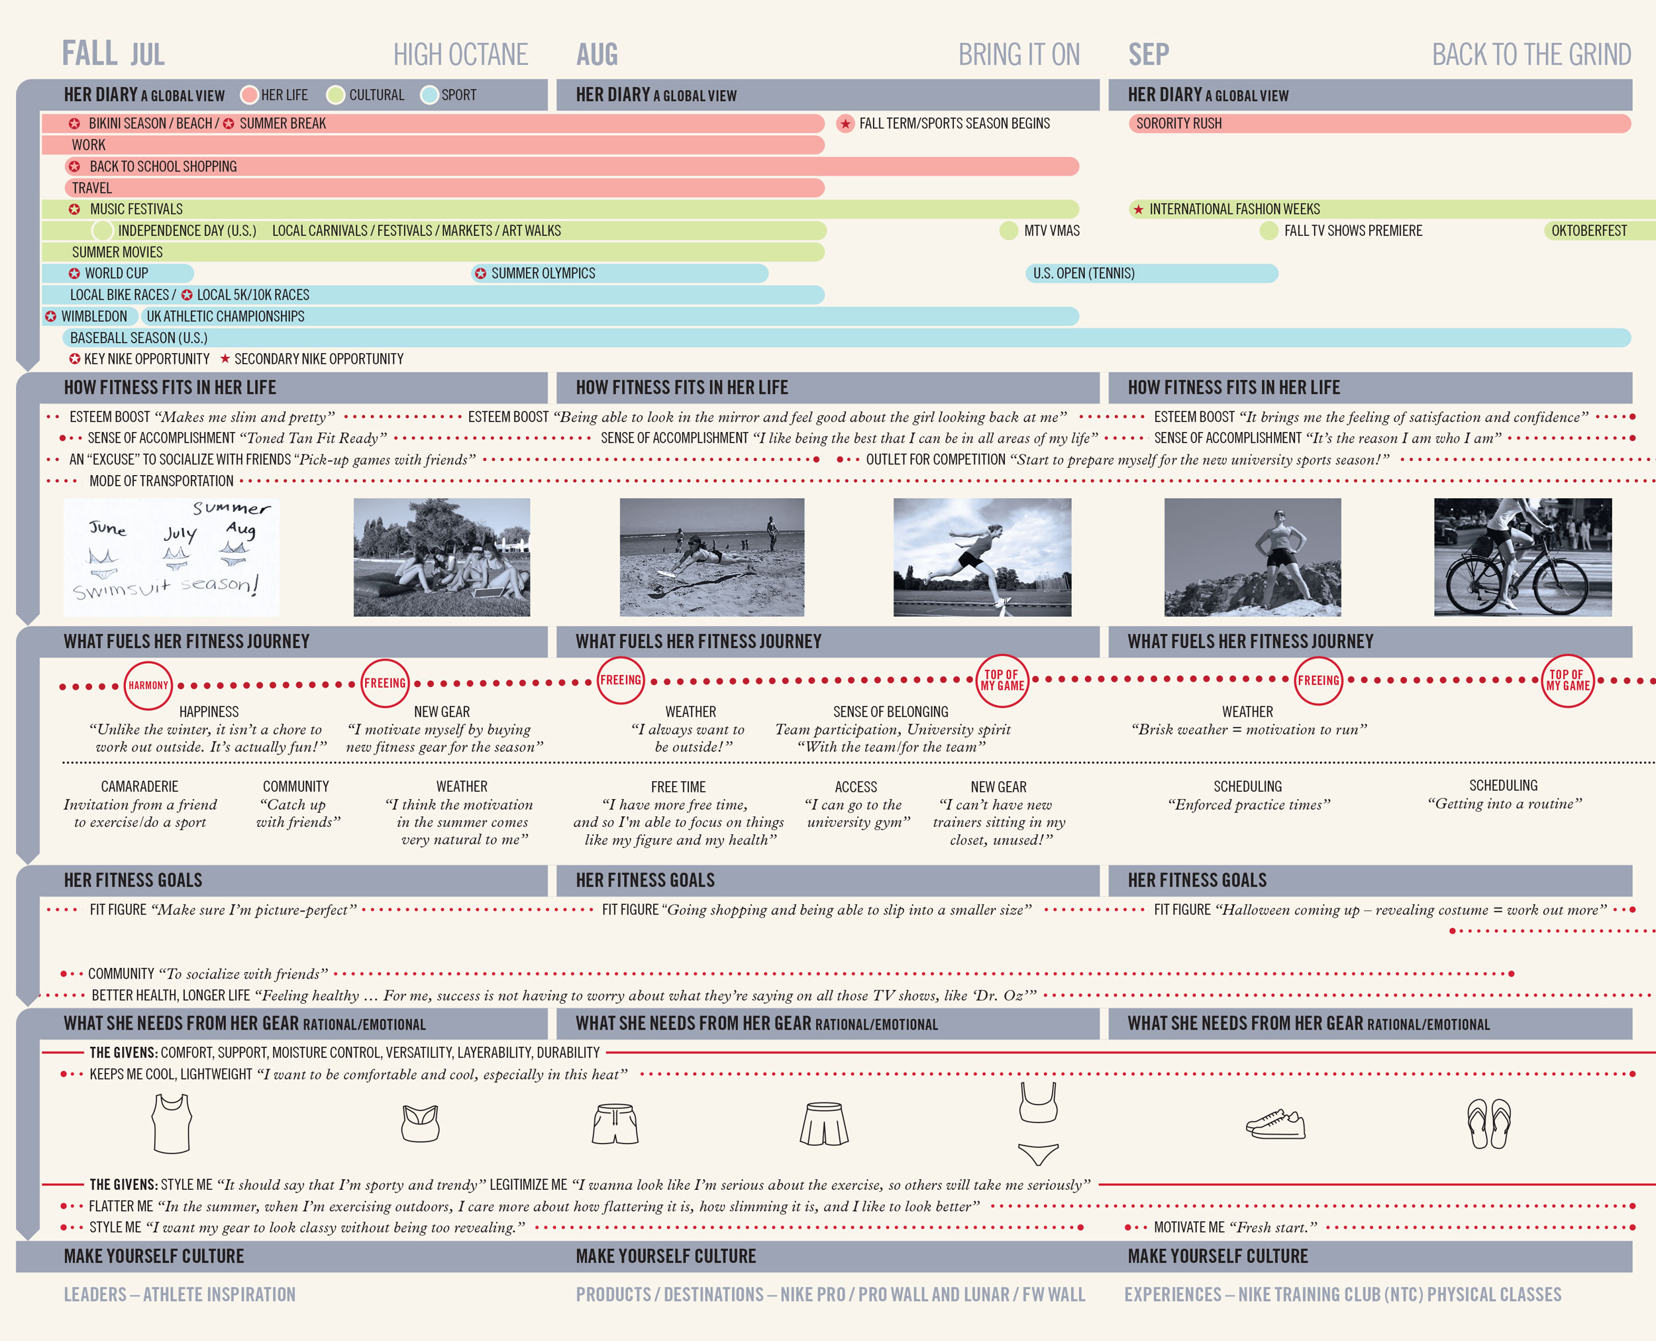
Task: Click the key star icon beside SUMMER OLYMPICS
Action: (x=480, y=274)
